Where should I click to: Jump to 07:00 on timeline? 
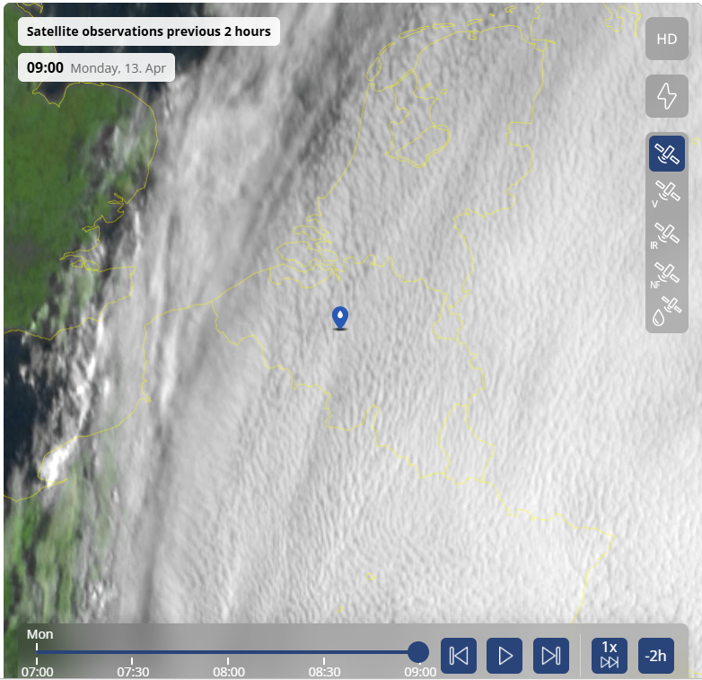37,671
